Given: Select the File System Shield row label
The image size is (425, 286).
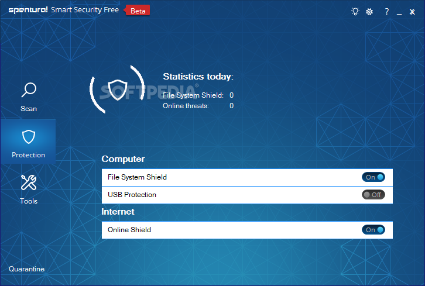Looking at the screenshot, I should pos(137,177).
